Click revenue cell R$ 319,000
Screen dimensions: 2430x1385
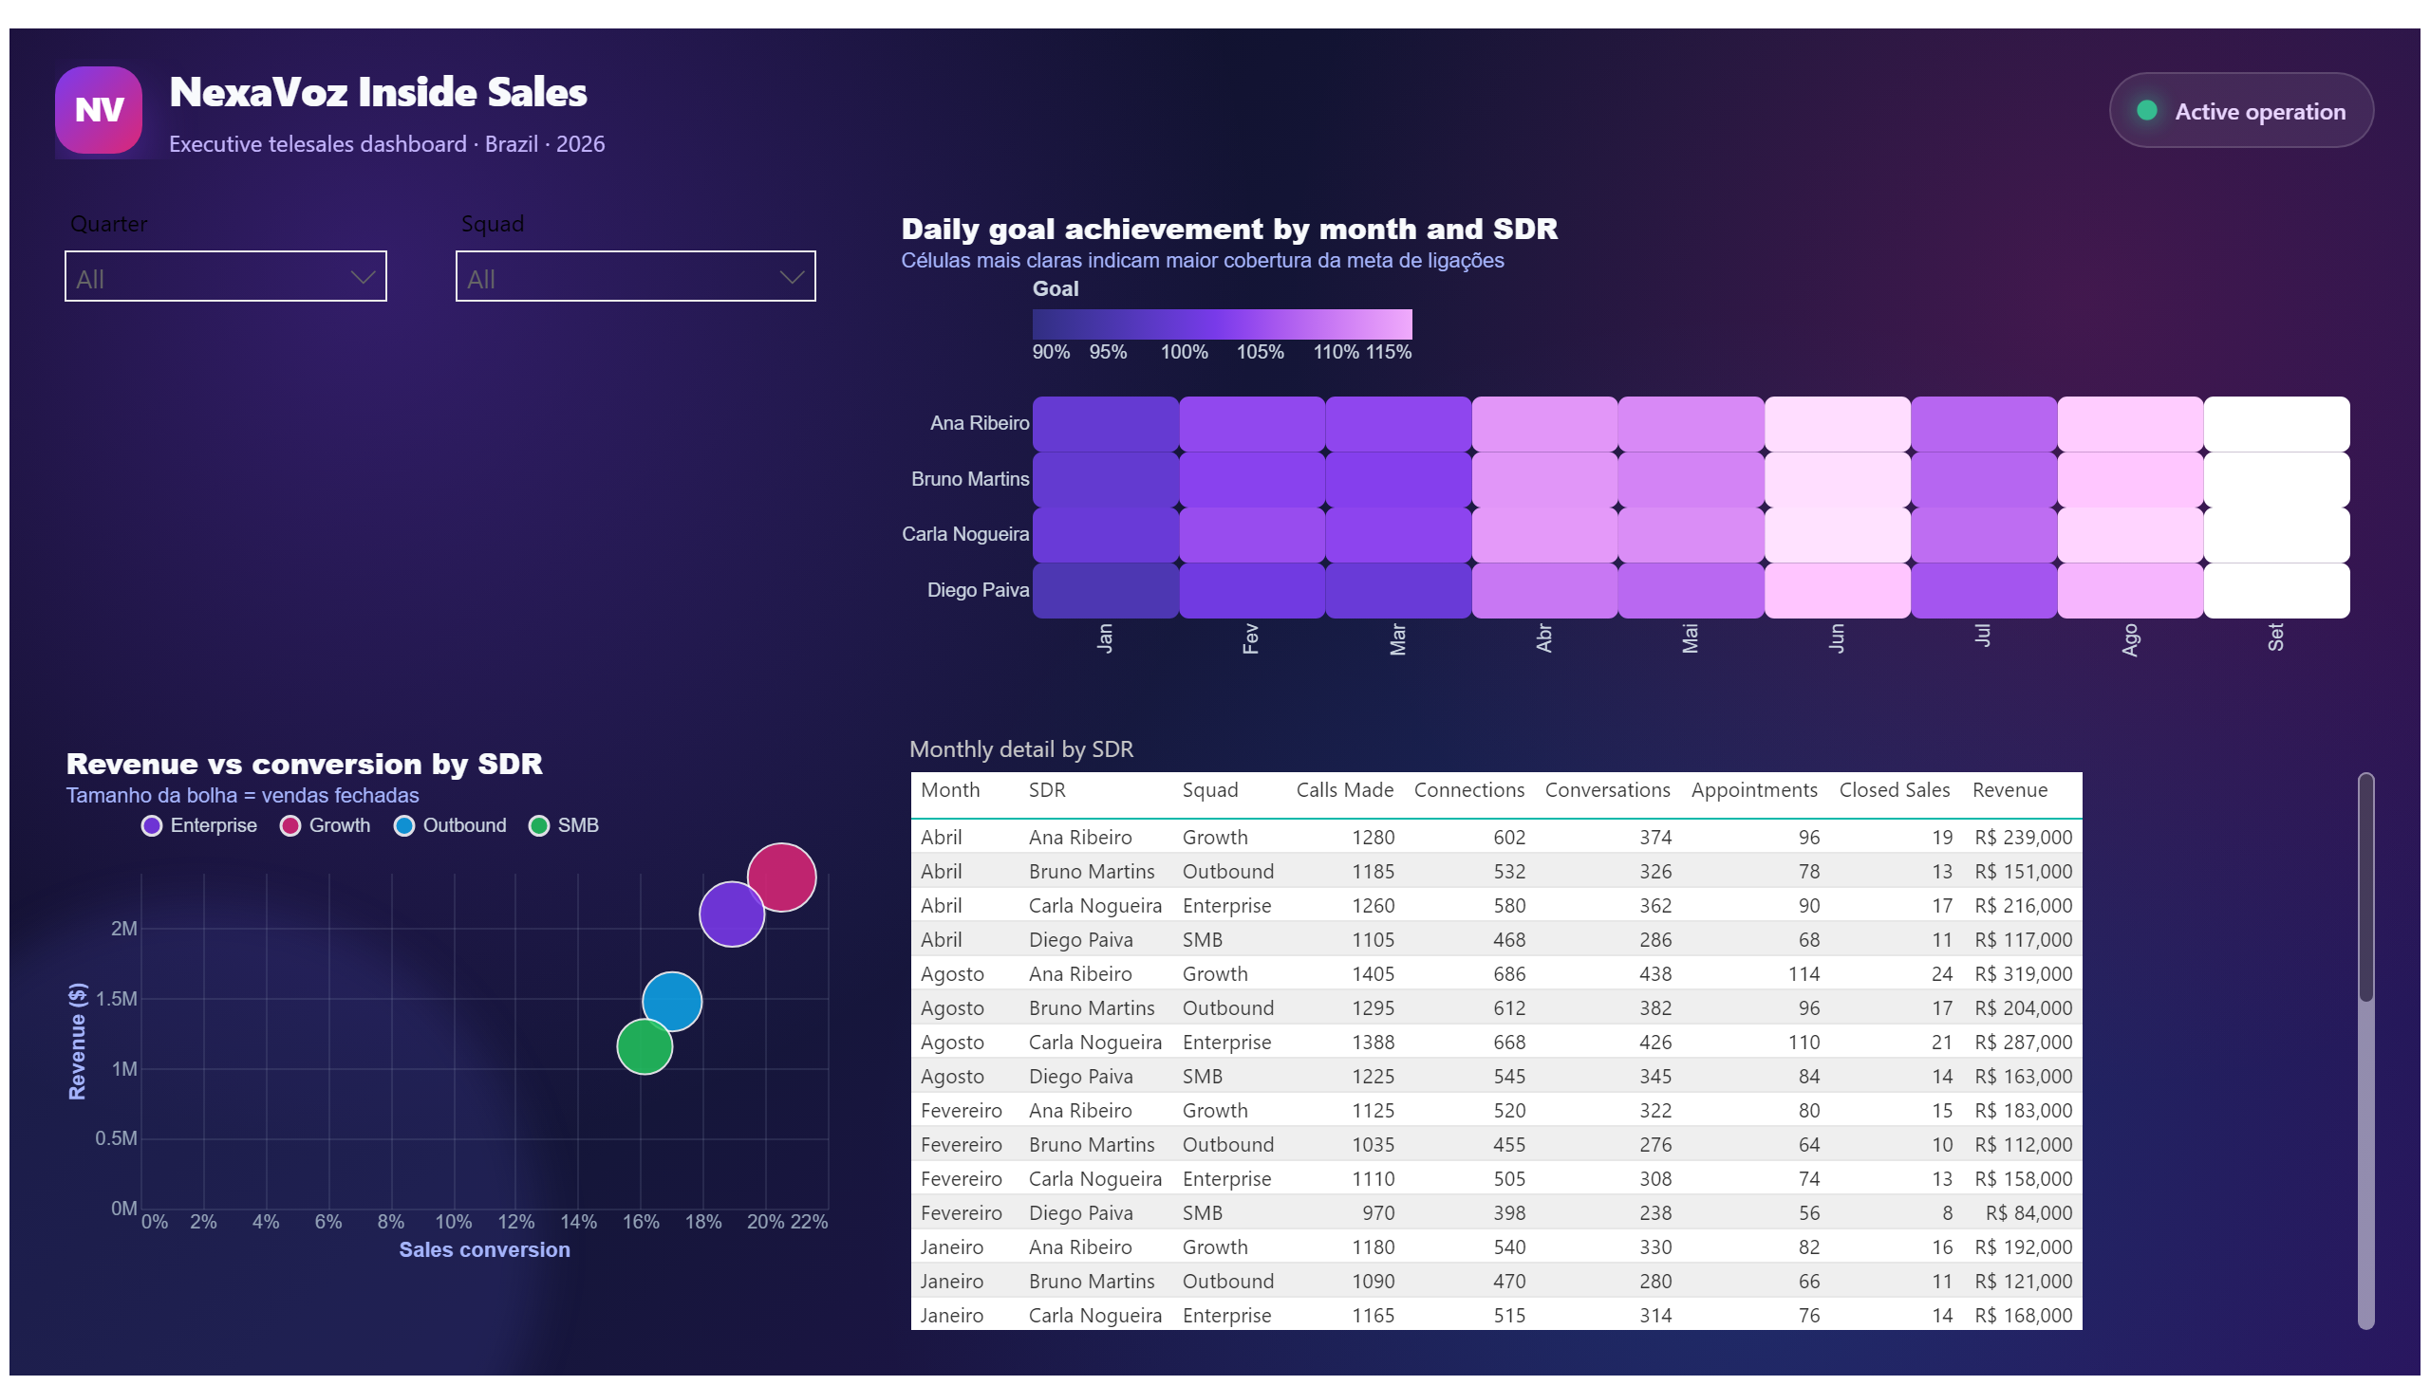2023,975
